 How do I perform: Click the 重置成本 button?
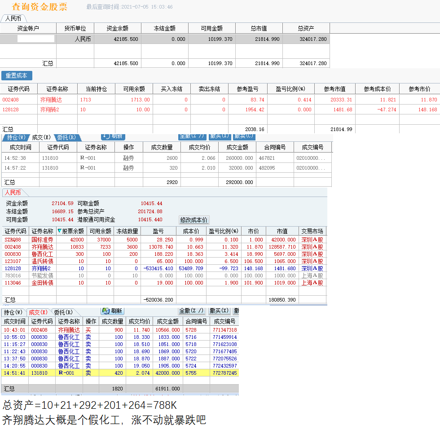[x=17, y=76]
